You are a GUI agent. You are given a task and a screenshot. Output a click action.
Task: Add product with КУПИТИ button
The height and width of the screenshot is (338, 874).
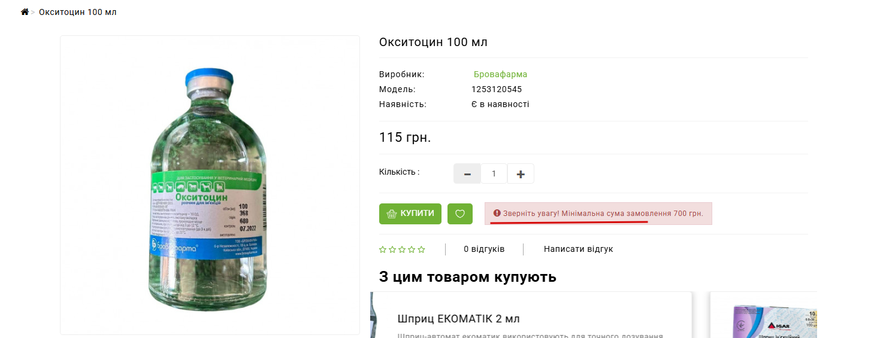tap(410, 214)
